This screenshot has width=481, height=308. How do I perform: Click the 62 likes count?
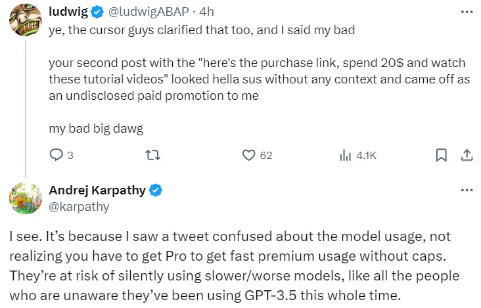[265, 156]
